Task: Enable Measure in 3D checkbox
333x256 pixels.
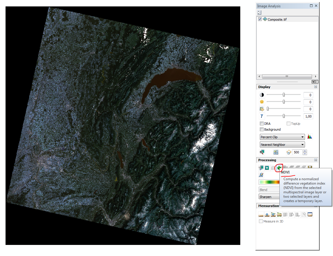Action: 261,221
